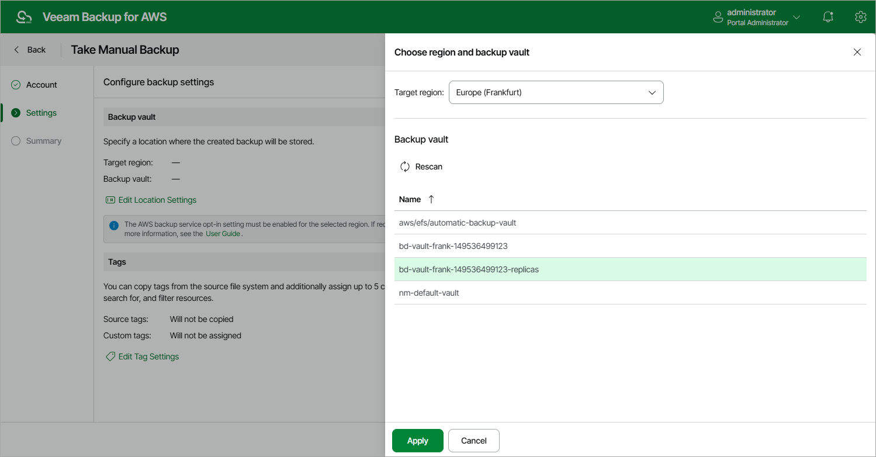This screenshot has height=457, width=876.
Task: Click the Veeam cloud logo icon
Action: coord(24,17)
